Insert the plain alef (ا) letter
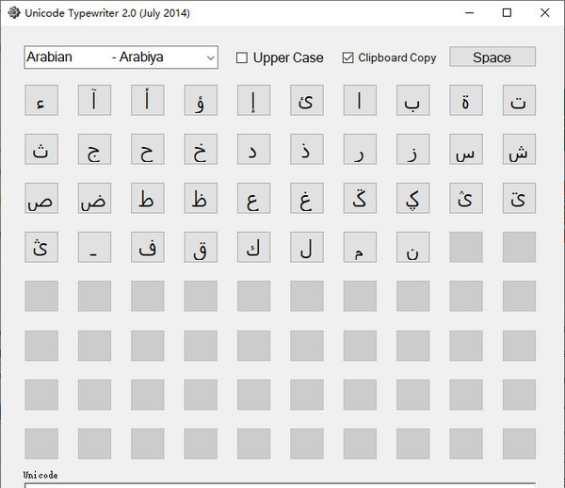 [x=360, y=100]
